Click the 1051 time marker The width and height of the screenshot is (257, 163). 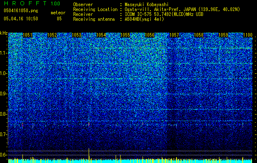(x=27, y=35)
